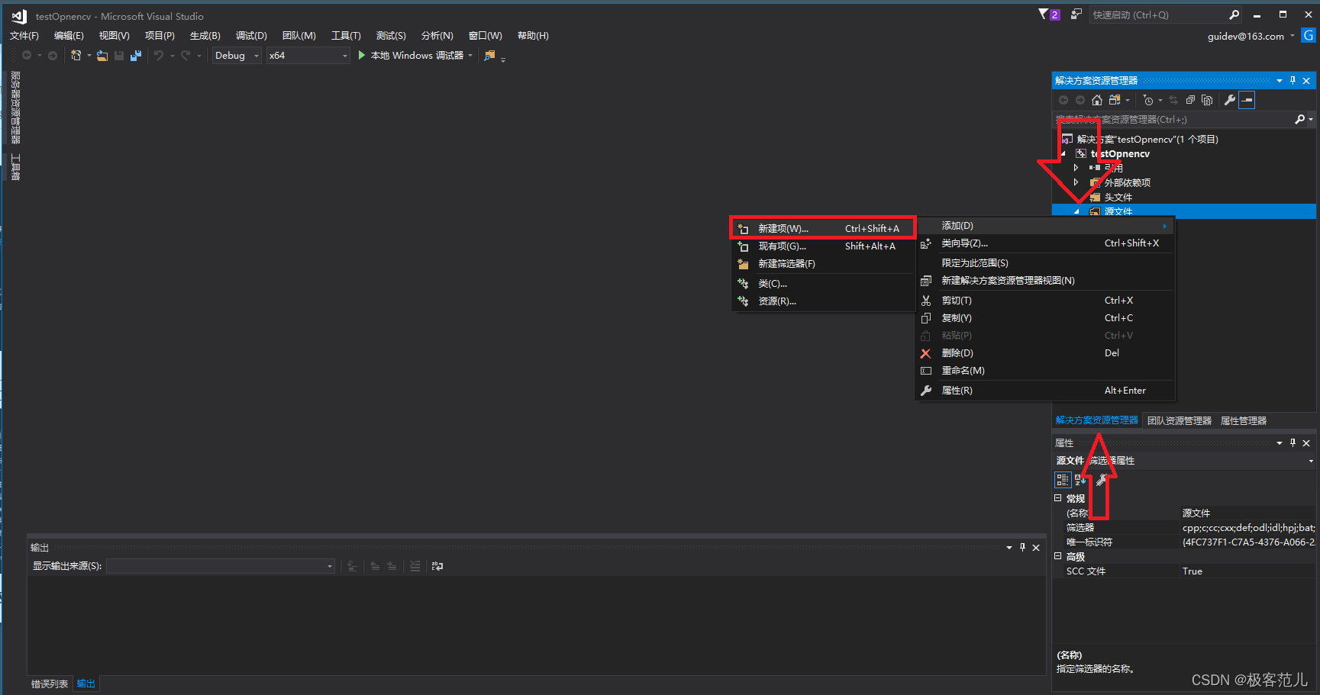Viewport: 1320px width, 695px height.
Task: Click the Save All toolbar icon
Action: point(136,56)
